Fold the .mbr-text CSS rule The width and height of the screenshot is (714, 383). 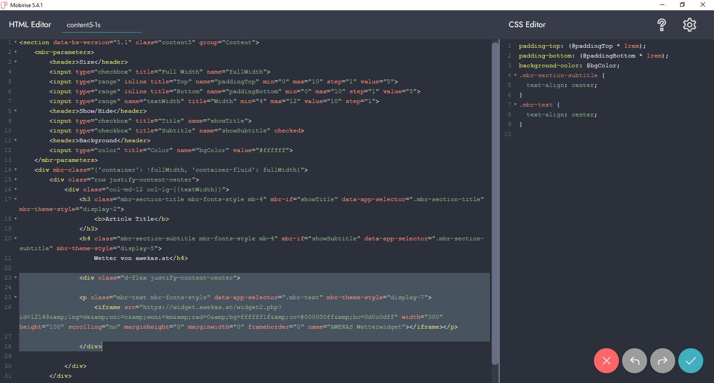point(515,105)
